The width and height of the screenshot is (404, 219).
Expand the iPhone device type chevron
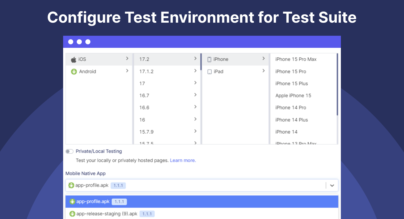(264, 58)
